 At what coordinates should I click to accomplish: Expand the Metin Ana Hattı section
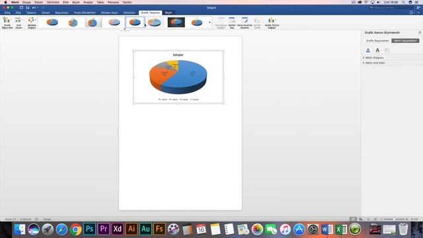click(x=375, y=63)
